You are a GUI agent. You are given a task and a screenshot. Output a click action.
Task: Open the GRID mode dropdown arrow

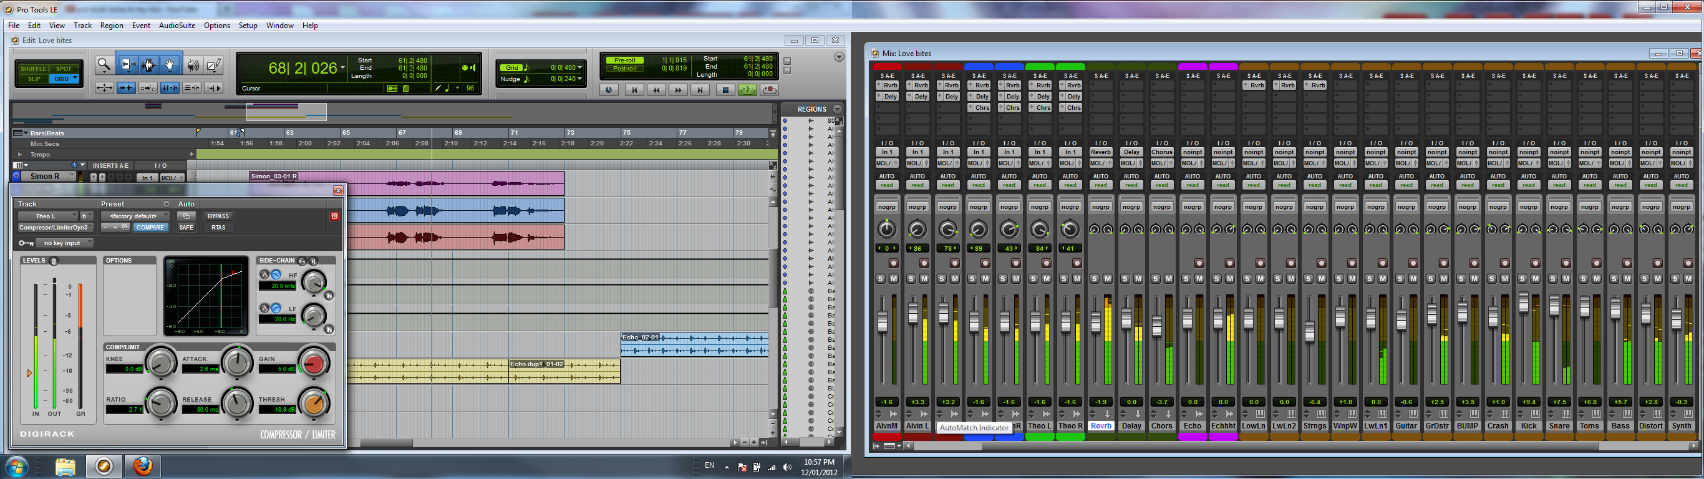[75, 79]
